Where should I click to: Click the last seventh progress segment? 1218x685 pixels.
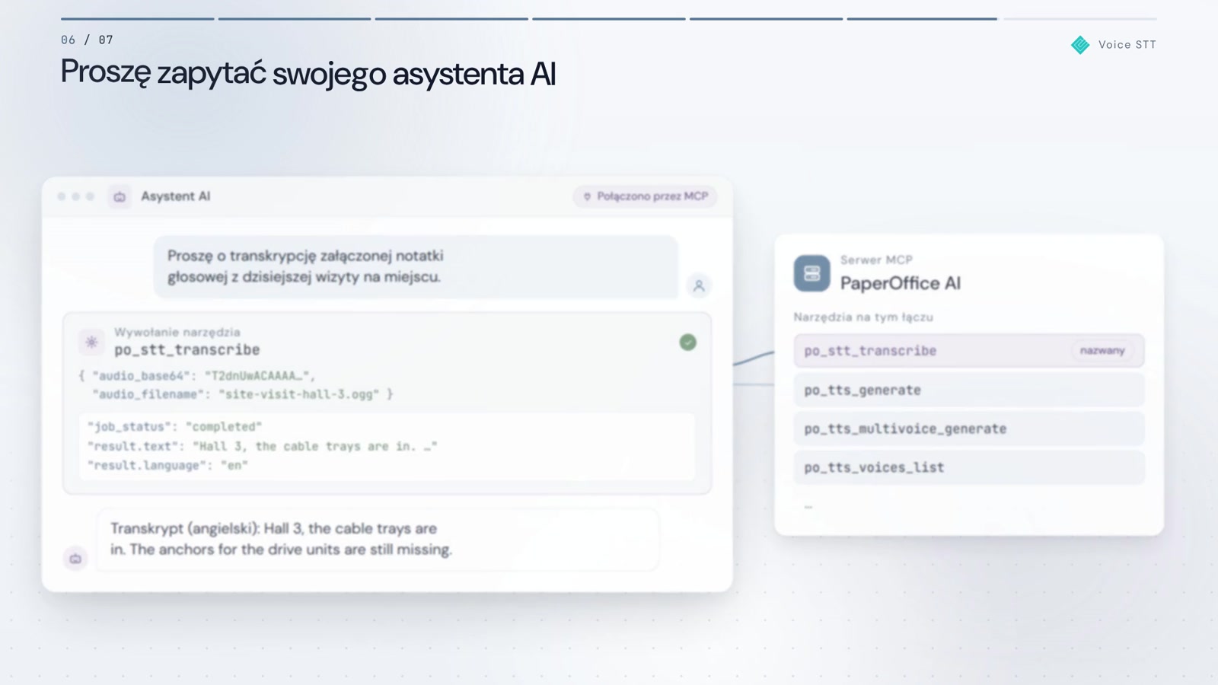pos(1079,18)
